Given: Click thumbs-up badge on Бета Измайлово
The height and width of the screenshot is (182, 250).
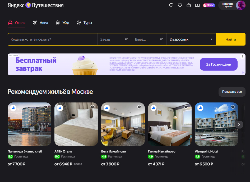Looking at the screenshot, I should [107, 108].
